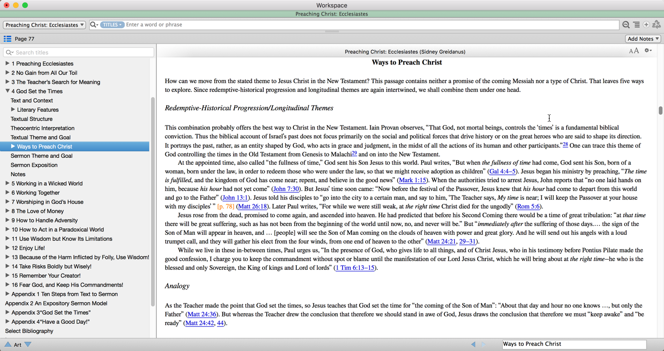Open the gear settings menu

[x=648, y=51]
